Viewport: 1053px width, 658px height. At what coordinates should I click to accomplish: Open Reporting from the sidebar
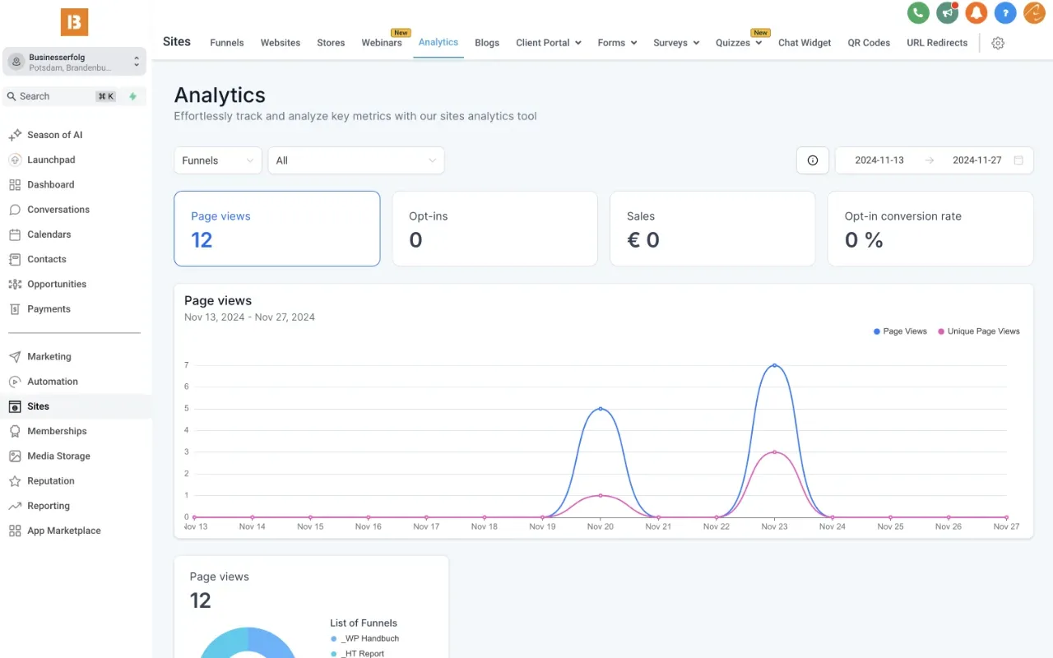pyautogui.click(x=48, y=505)
